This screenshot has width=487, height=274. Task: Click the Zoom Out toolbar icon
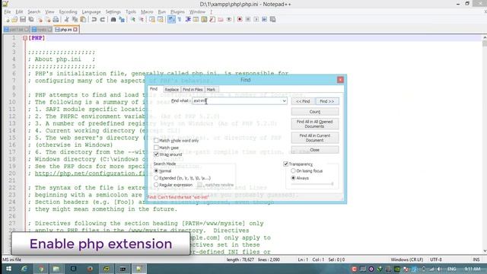141,20
